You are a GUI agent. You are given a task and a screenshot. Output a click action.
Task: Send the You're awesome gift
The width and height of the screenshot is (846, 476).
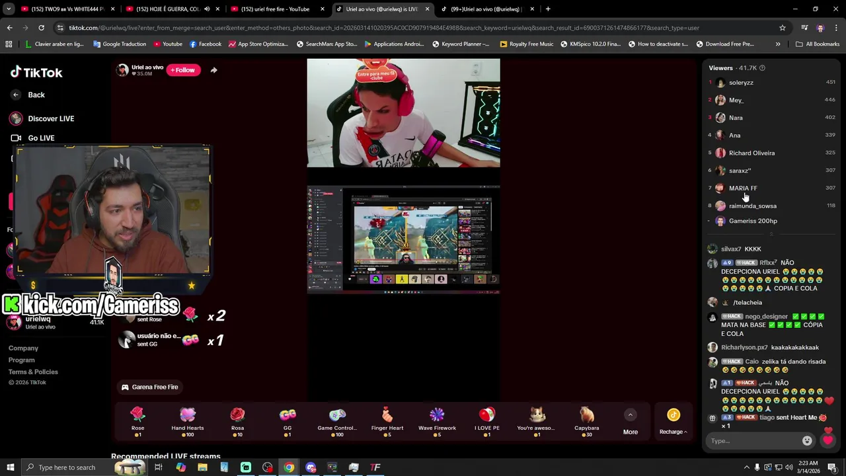point(537,422)
